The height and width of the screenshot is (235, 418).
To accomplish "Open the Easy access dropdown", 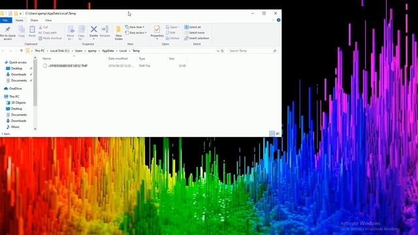I will click(x=136, y=33).
